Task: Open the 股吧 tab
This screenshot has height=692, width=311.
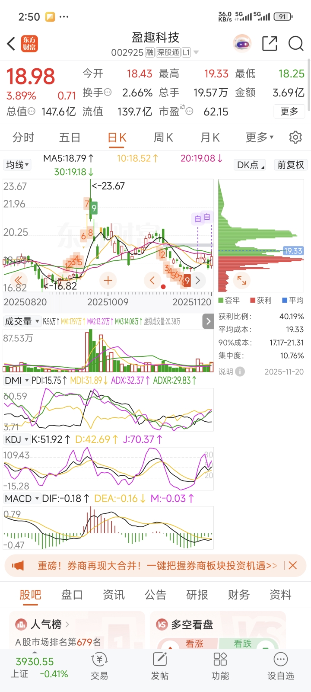Action: click(x=30, y=595)
